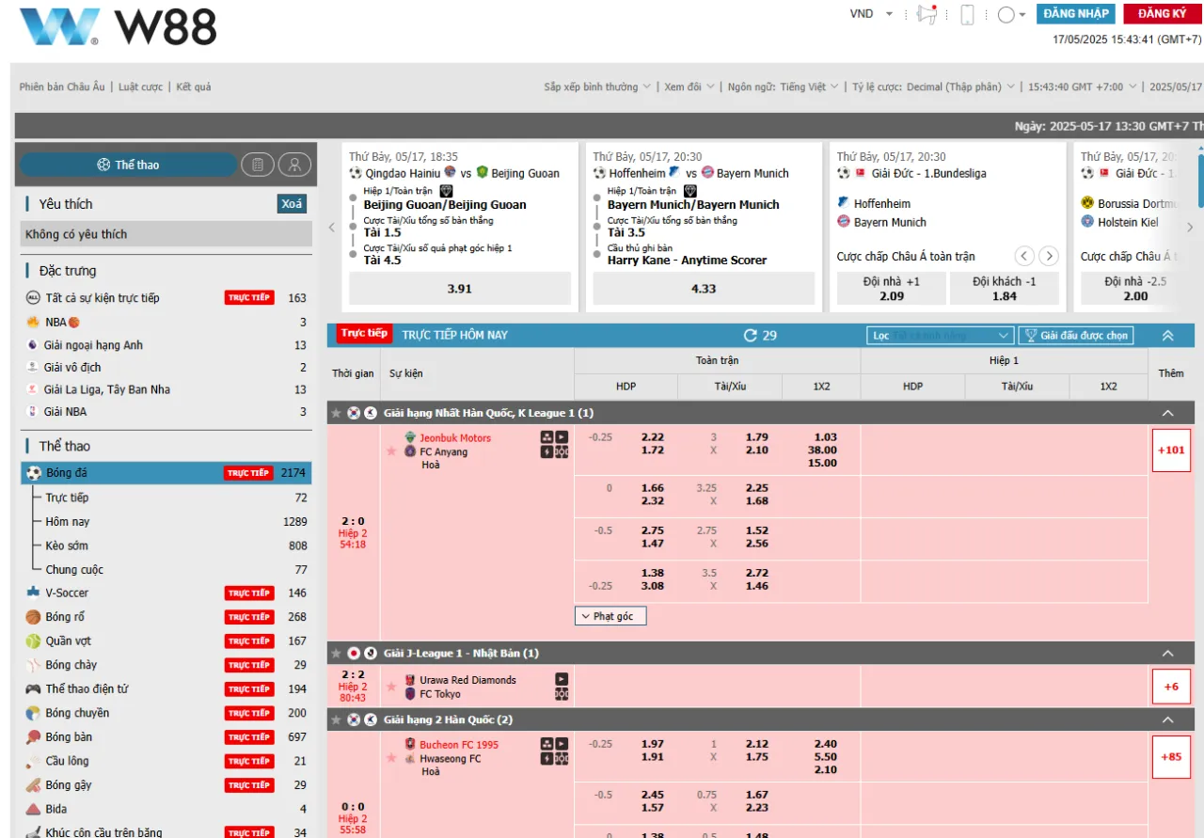The height and width of the screenshot is (838, 1204).
Task: Favorite the Giải hạng 2 Hàn Quốc star
Action: click(x=336, y=719)
